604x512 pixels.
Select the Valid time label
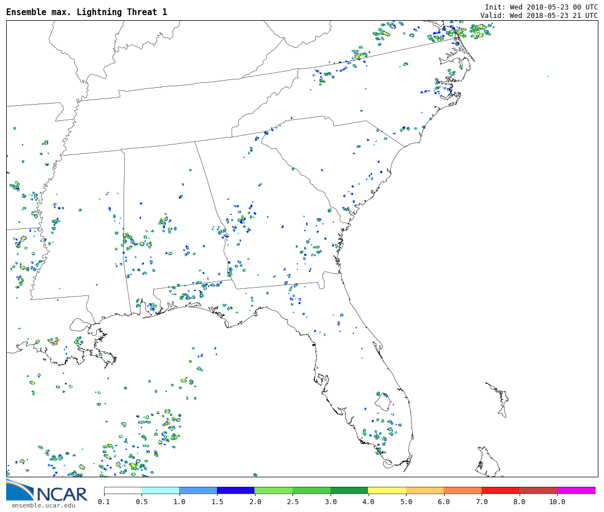tap(539, 15)
